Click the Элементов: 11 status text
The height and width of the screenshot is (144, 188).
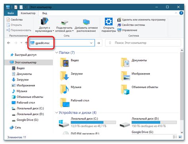pos(17,137)
